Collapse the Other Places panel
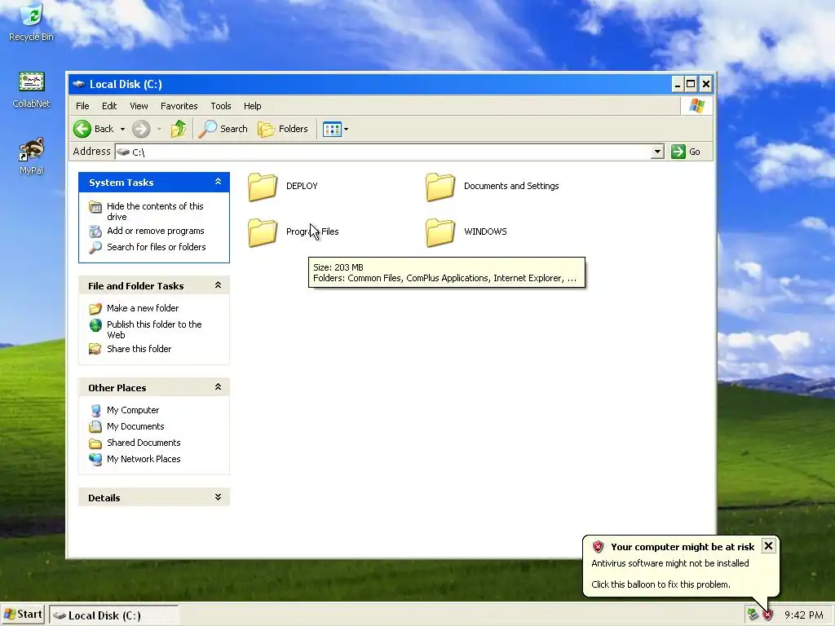Viewport: 835px width, 626px height. [218, 387]
